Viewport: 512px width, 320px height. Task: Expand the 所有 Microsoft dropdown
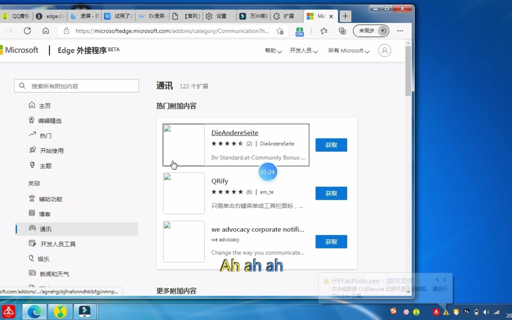click(x=349, y=51)
